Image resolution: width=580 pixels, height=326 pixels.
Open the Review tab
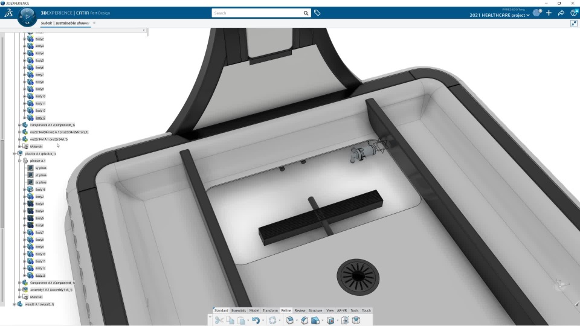click(300, 310)
